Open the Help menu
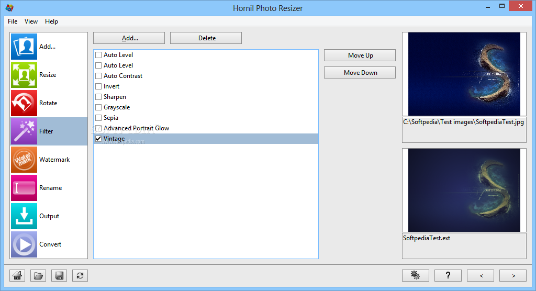 [51, 21]
